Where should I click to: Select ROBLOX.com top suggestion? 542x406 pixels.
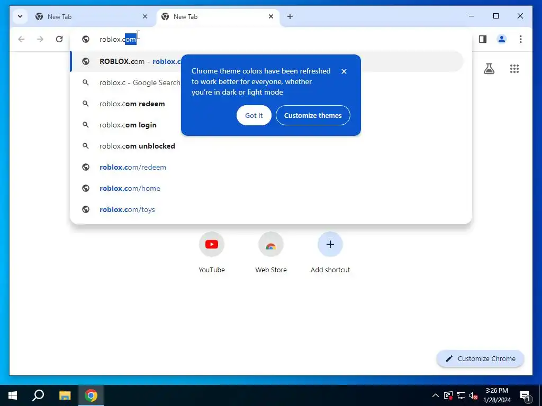click(267, 61)
